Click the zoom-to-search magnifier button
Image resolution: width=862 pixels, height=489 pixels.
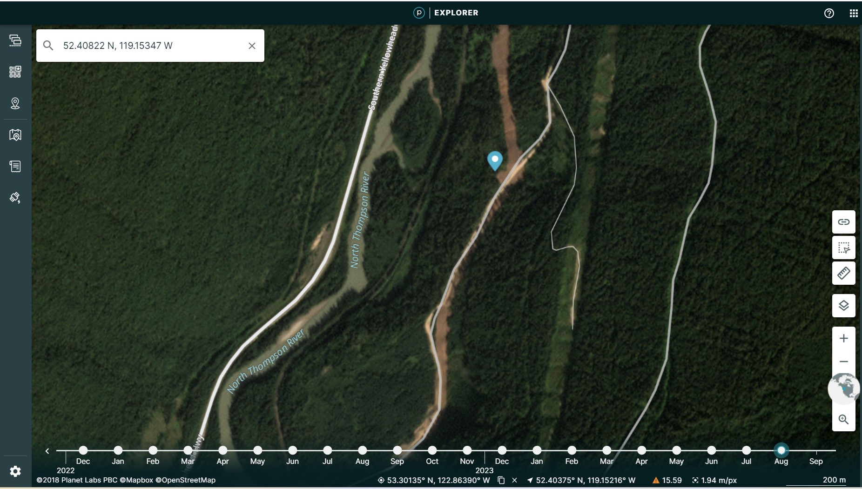click(844, 419)
